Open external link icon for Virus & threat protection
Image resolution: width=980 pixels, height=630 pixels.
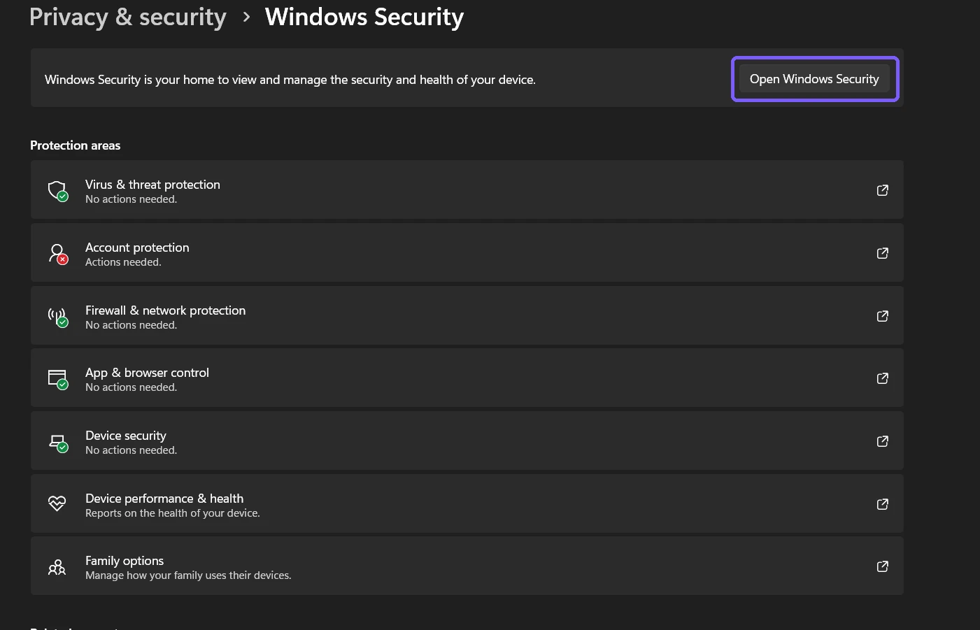point(883,190)
